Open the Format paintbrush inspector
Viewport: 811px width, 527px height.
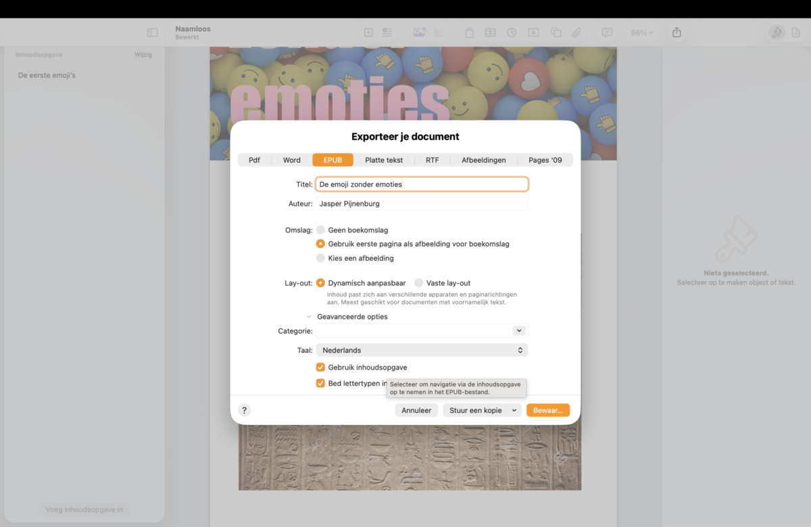(x=777, y=32)
